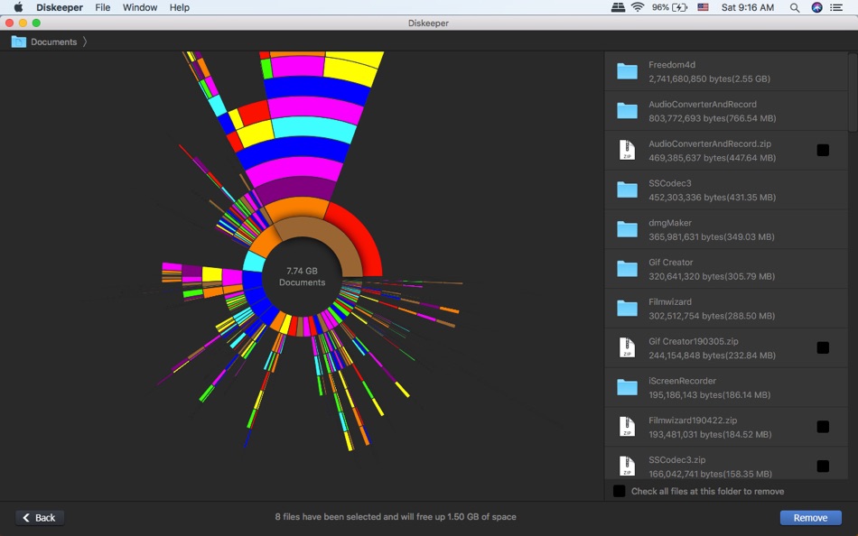858x536 pixels.
Task: Toggle checkbox for AudioConverterAndRecord.zip
Action: coord(823,150)
